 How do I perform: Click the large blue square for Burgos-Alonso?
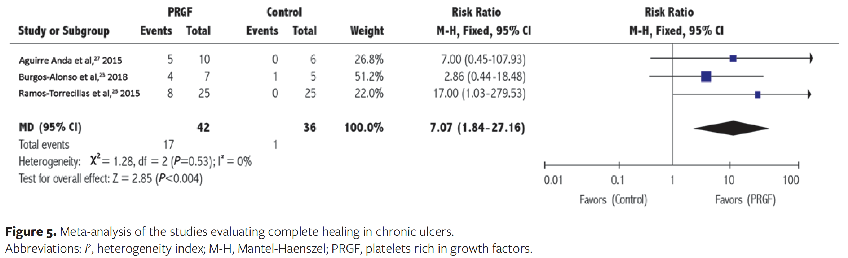coord(706,76)
